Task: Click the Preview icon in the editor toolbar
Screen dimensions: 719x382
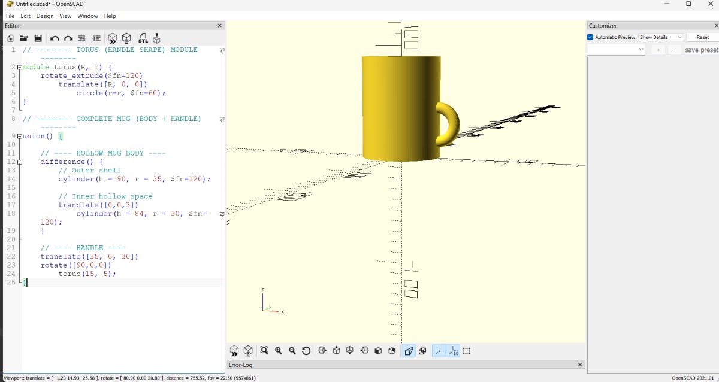Action: tap(113, 38)
